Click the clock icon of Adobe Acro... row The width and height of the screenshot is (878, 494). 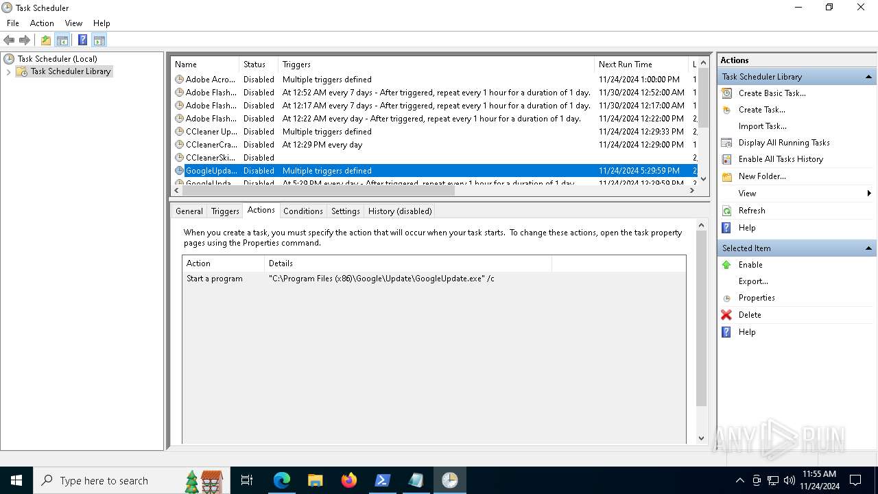tap(180, 80)
